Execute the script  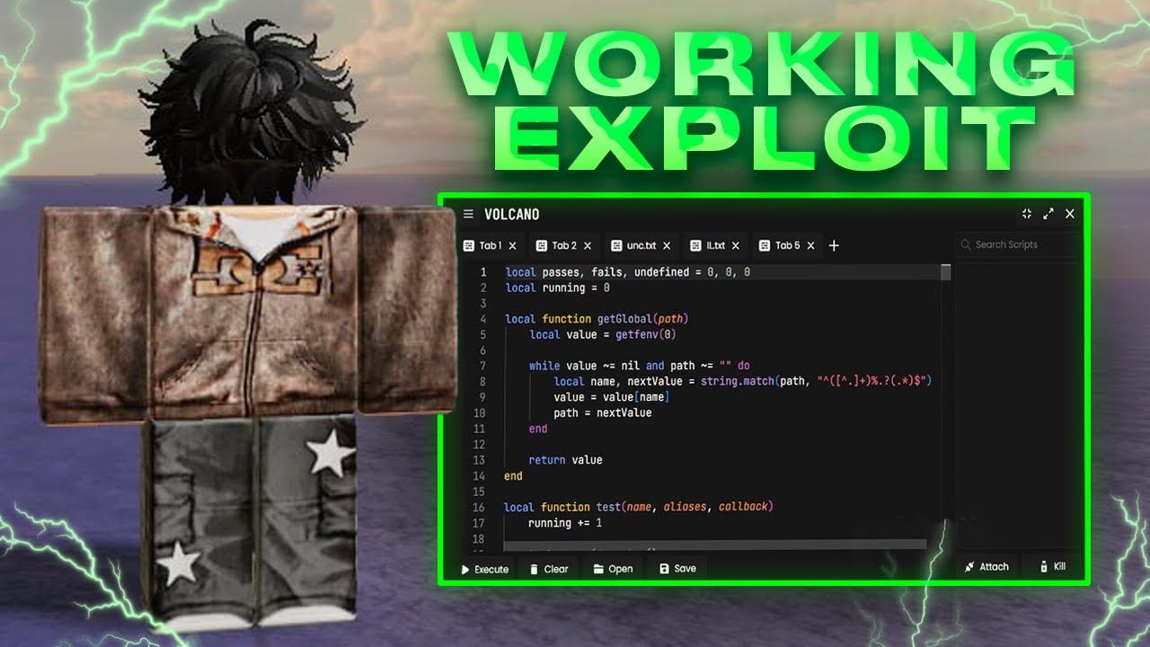485,569
